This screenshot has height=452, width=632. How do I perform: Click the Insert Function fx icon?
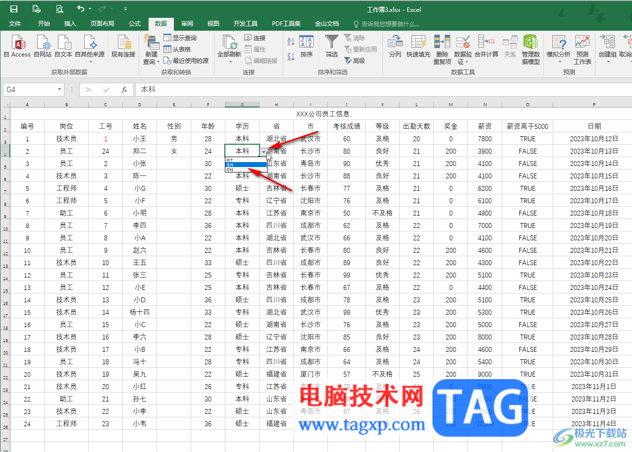[124, 90]
